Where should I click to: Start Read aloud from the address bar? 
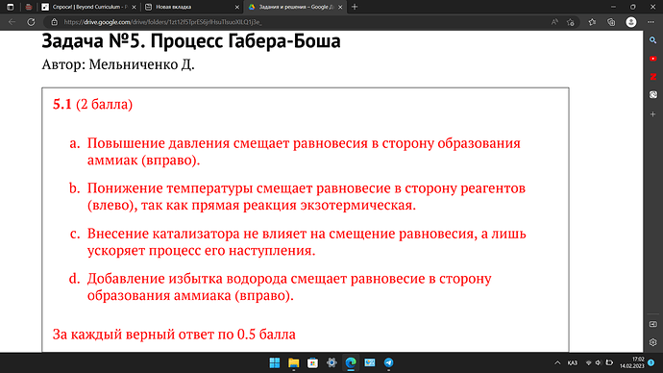coord(554,22)
